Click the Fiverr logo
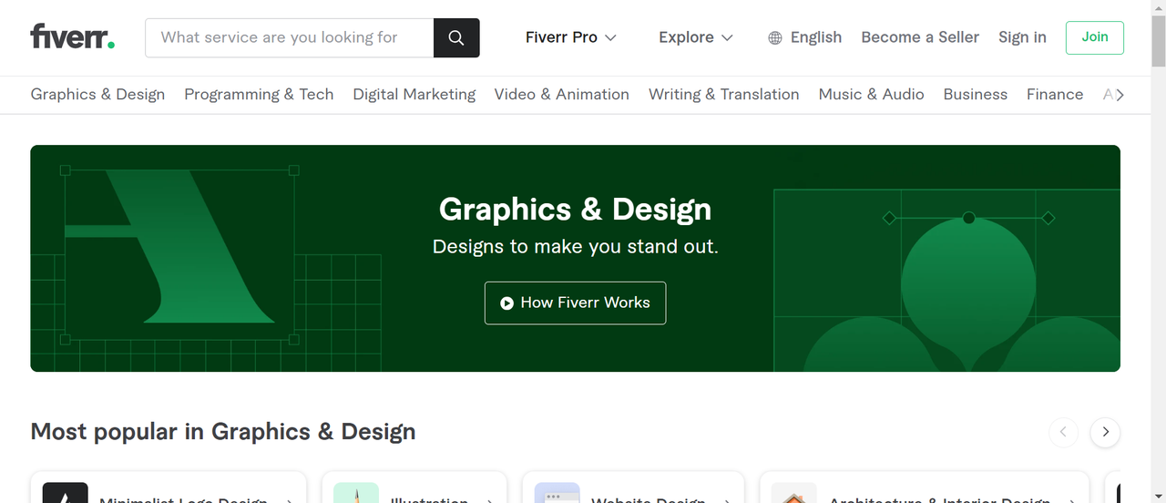The image size is (1166, 503). [x=73, y=37]
